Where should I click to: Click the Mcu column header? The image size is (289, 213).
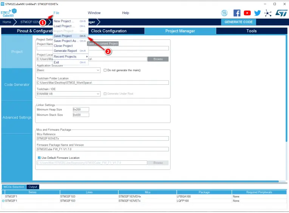click(147, 192)
